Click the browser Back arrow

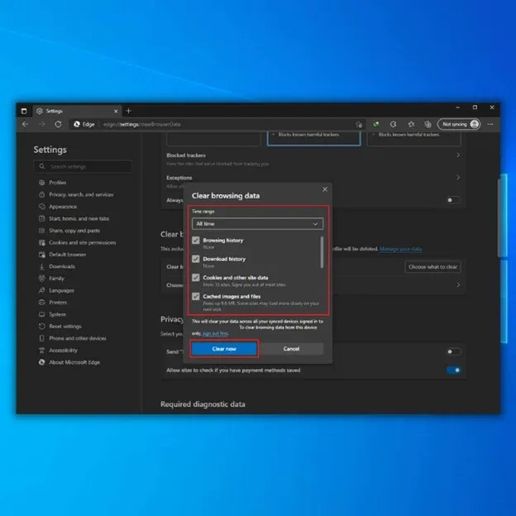26,124
